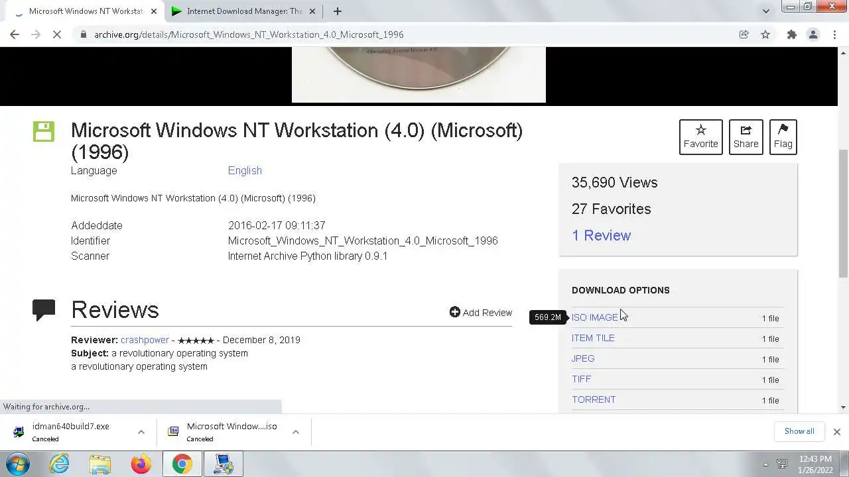Screen dimensions: 849x477
Task: Download the ITEM TILE file
Action: [x=593, y=338]
